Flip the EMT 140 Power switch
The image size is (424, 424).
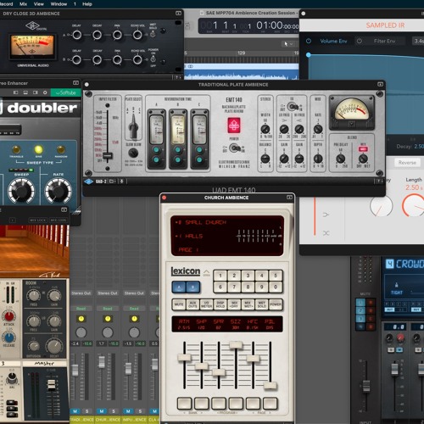(x=234, y=148)
